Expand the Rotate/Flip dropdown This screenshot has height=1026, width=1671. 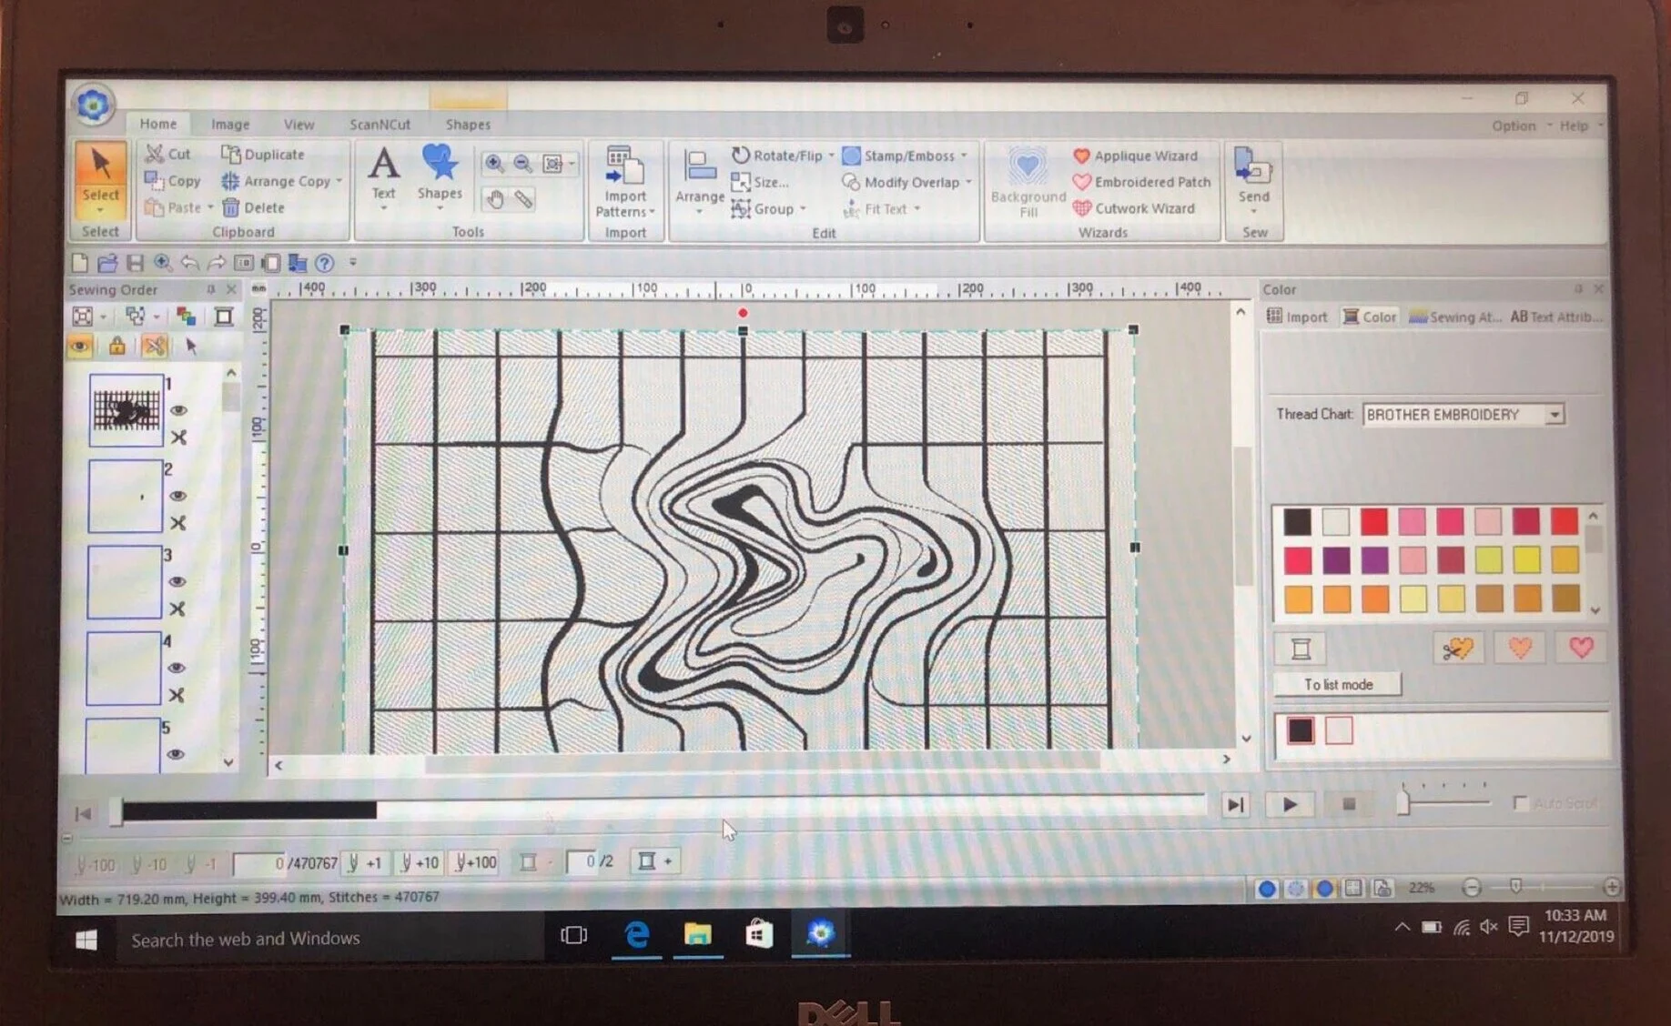tap(831, 156)
